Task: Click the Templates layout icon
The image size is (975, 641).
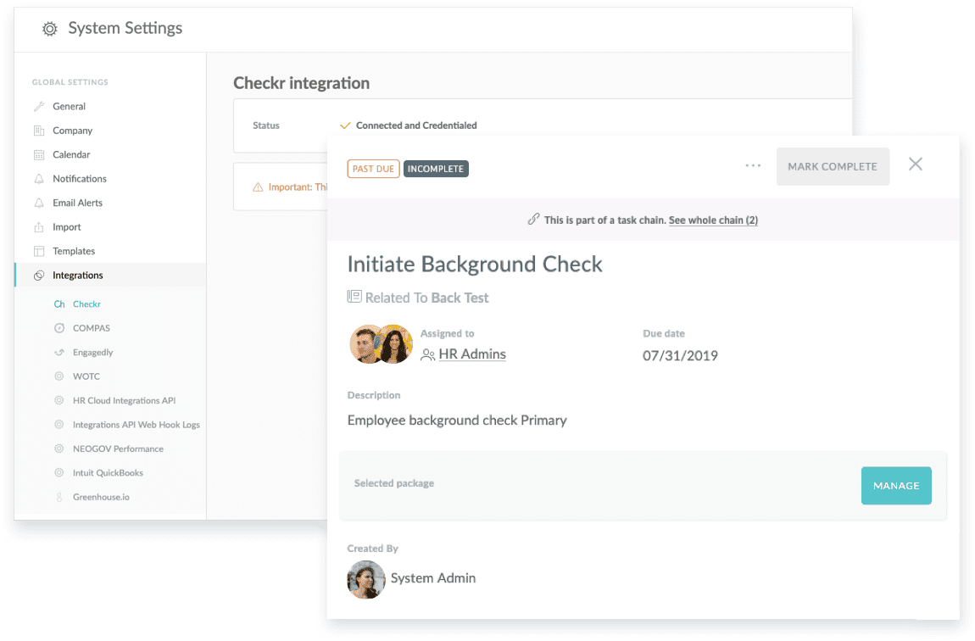Action: pos(39,251)
